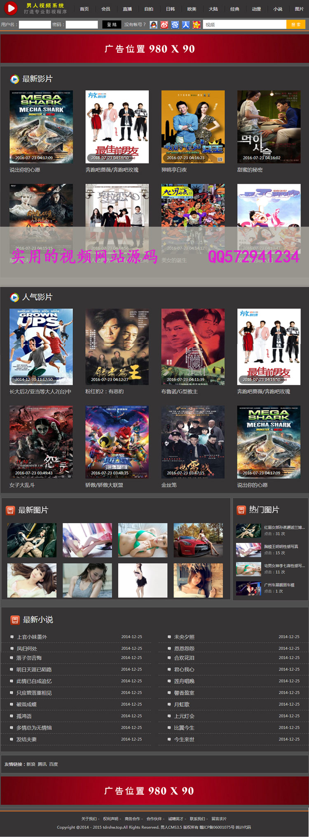Click the 百度 friend link
The height and width of the screenshot is (837, 309).
click(x=54, y=764)
